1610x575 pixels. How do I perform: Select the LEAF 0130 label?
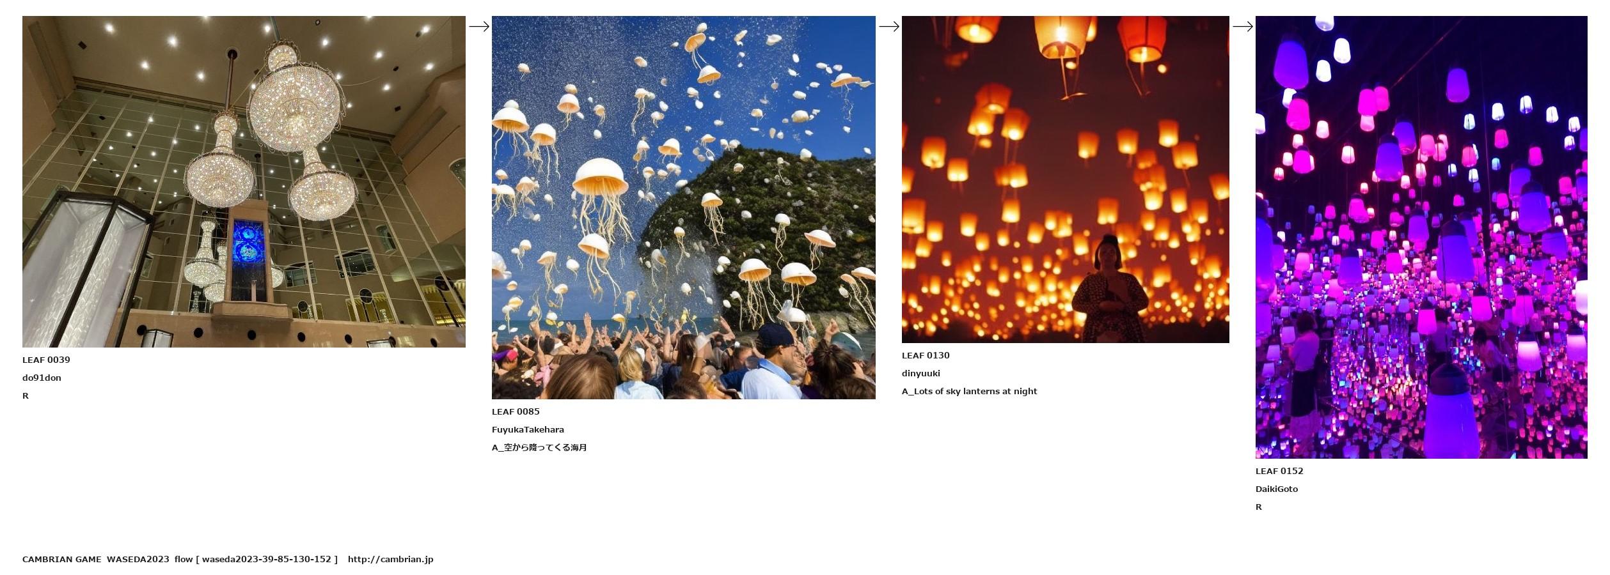click(926, 355)
